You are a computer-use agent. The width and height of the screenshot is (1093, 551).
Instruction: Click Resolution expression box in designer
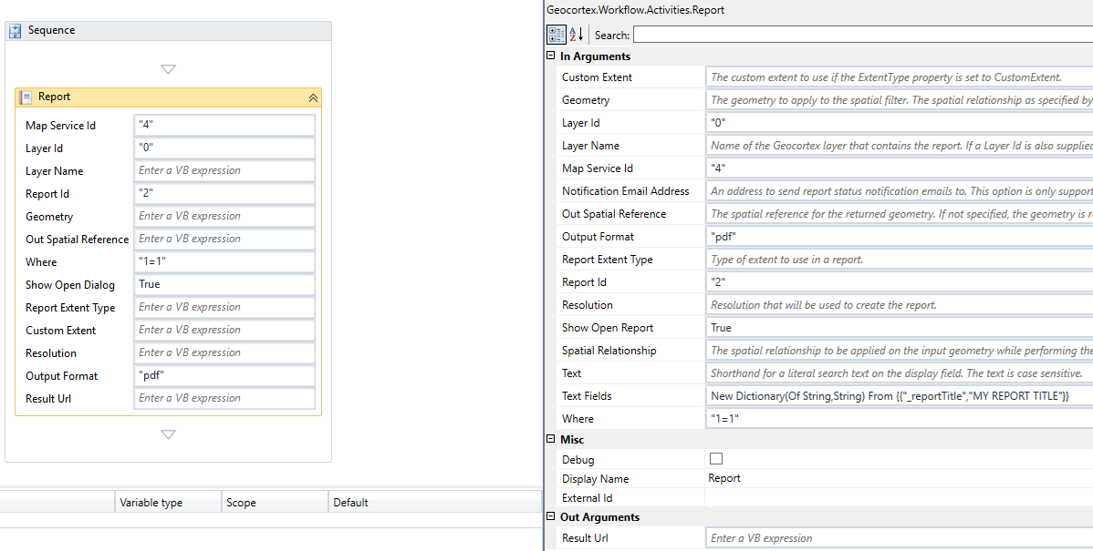click(x=224, y=352)
